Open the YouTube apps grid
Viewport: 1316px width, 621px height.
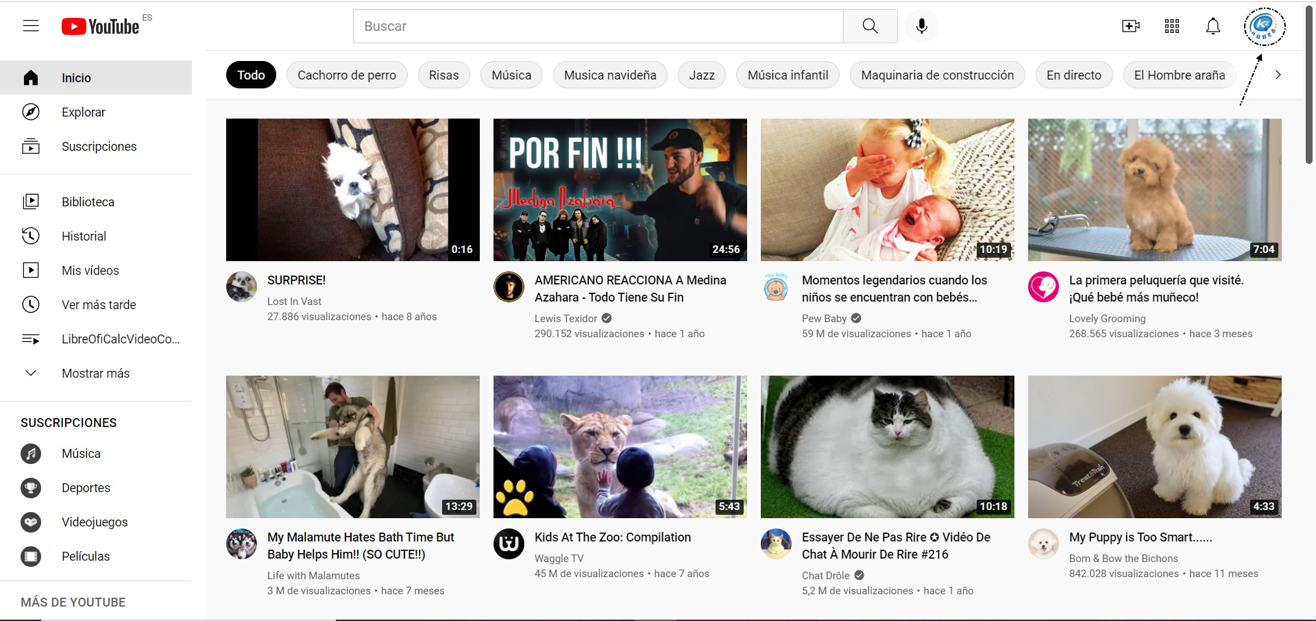pyautogui.click(x=1172, y=26)
